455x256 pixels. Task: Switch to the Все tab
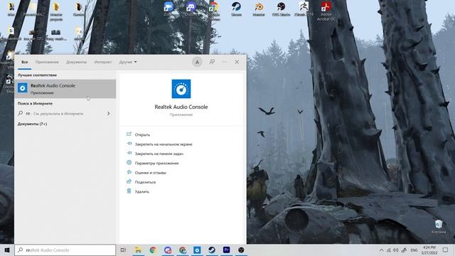pos(25,62)
